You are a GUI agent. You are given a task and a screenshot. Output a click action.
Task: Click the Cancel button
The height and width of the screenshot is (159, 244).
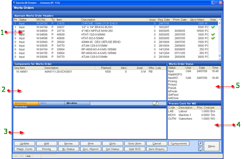click(157, 143)
